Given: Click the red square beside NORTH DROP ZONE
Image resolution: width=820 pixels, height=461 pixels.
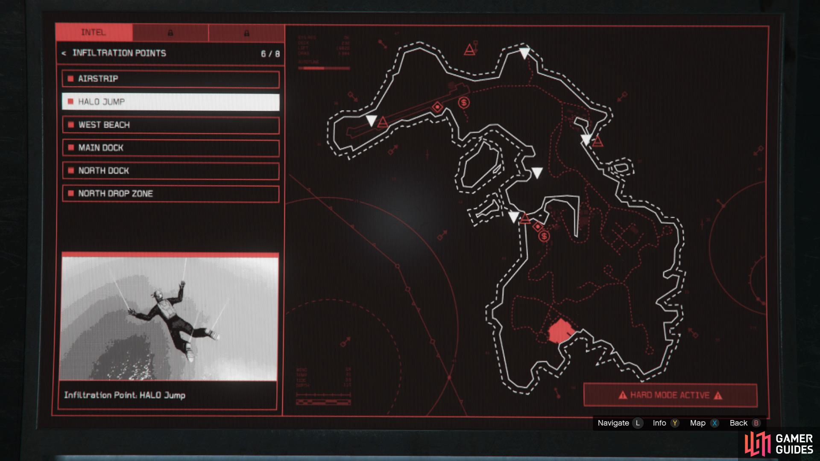Looking at the screenshot, I should pos(71,193).
